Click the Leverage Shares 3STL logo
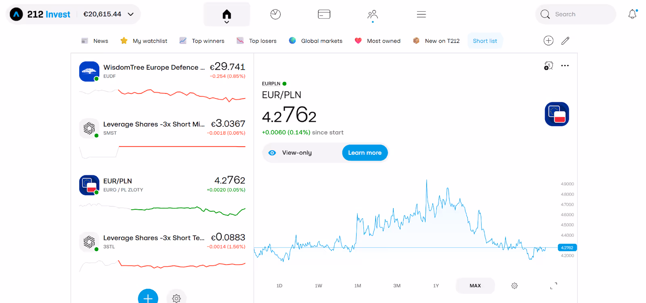The image size is (646, 303). click(89, 242)
